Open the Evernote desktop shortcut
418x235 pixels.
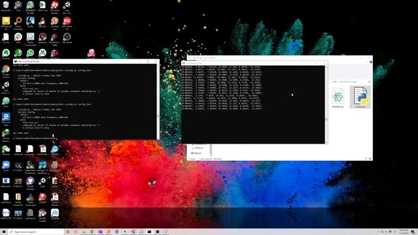point(6,53)
